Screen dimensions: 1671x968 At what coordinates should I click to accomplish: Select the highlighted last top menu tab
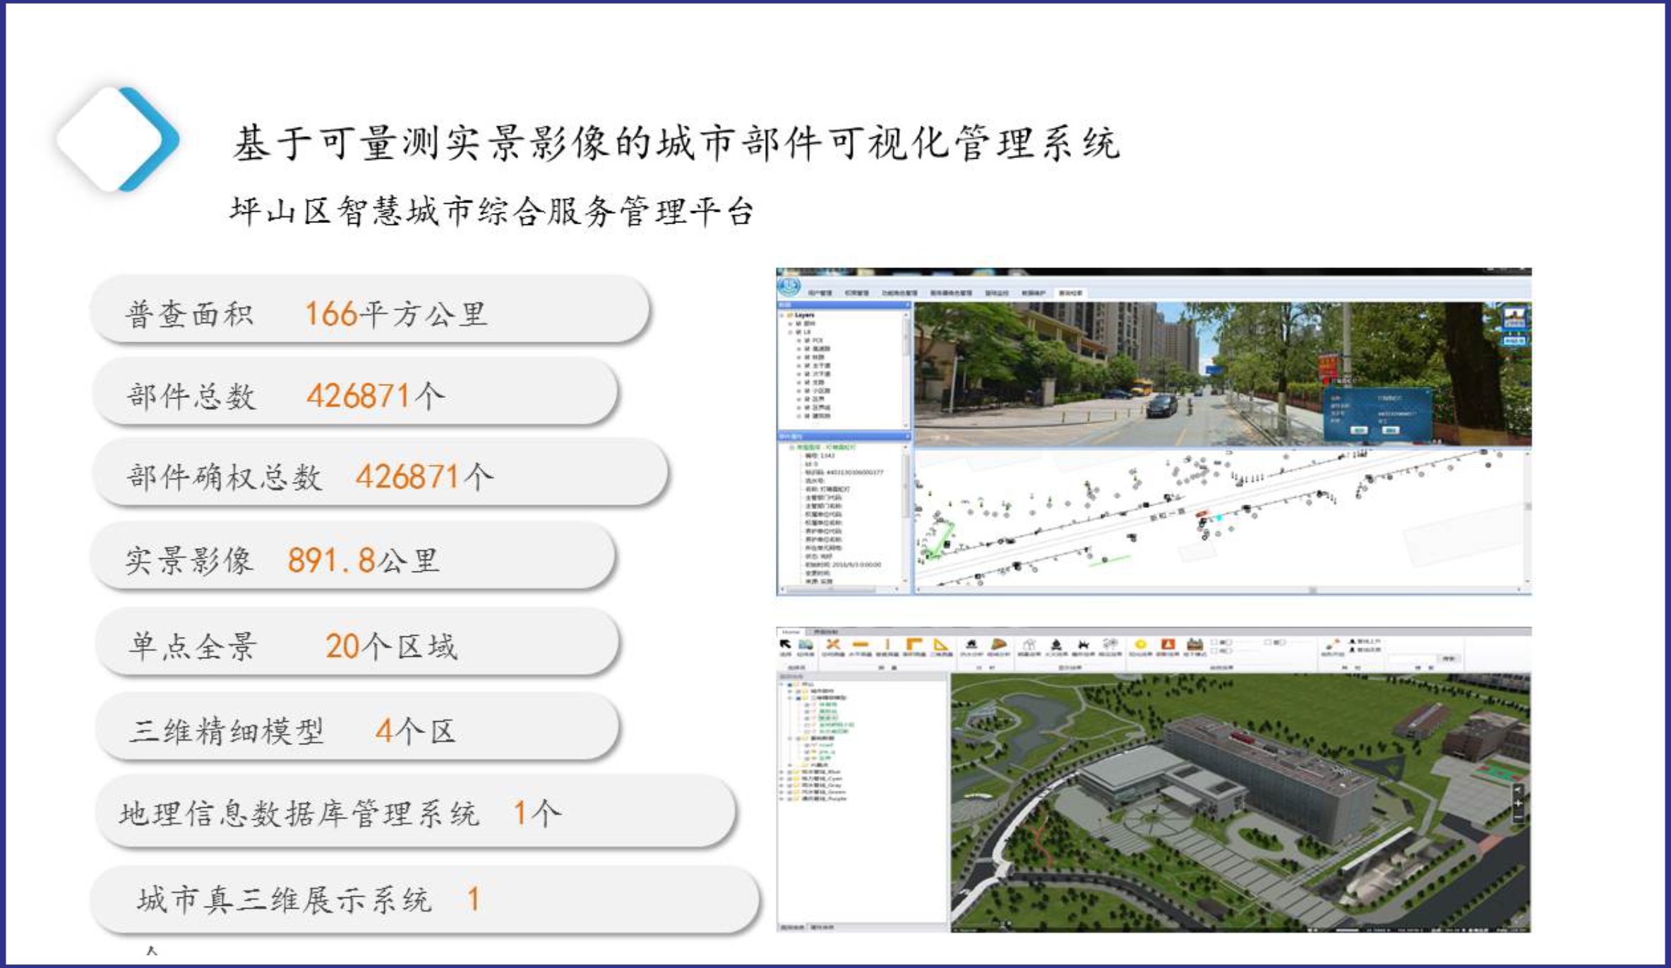point(1070,293)
